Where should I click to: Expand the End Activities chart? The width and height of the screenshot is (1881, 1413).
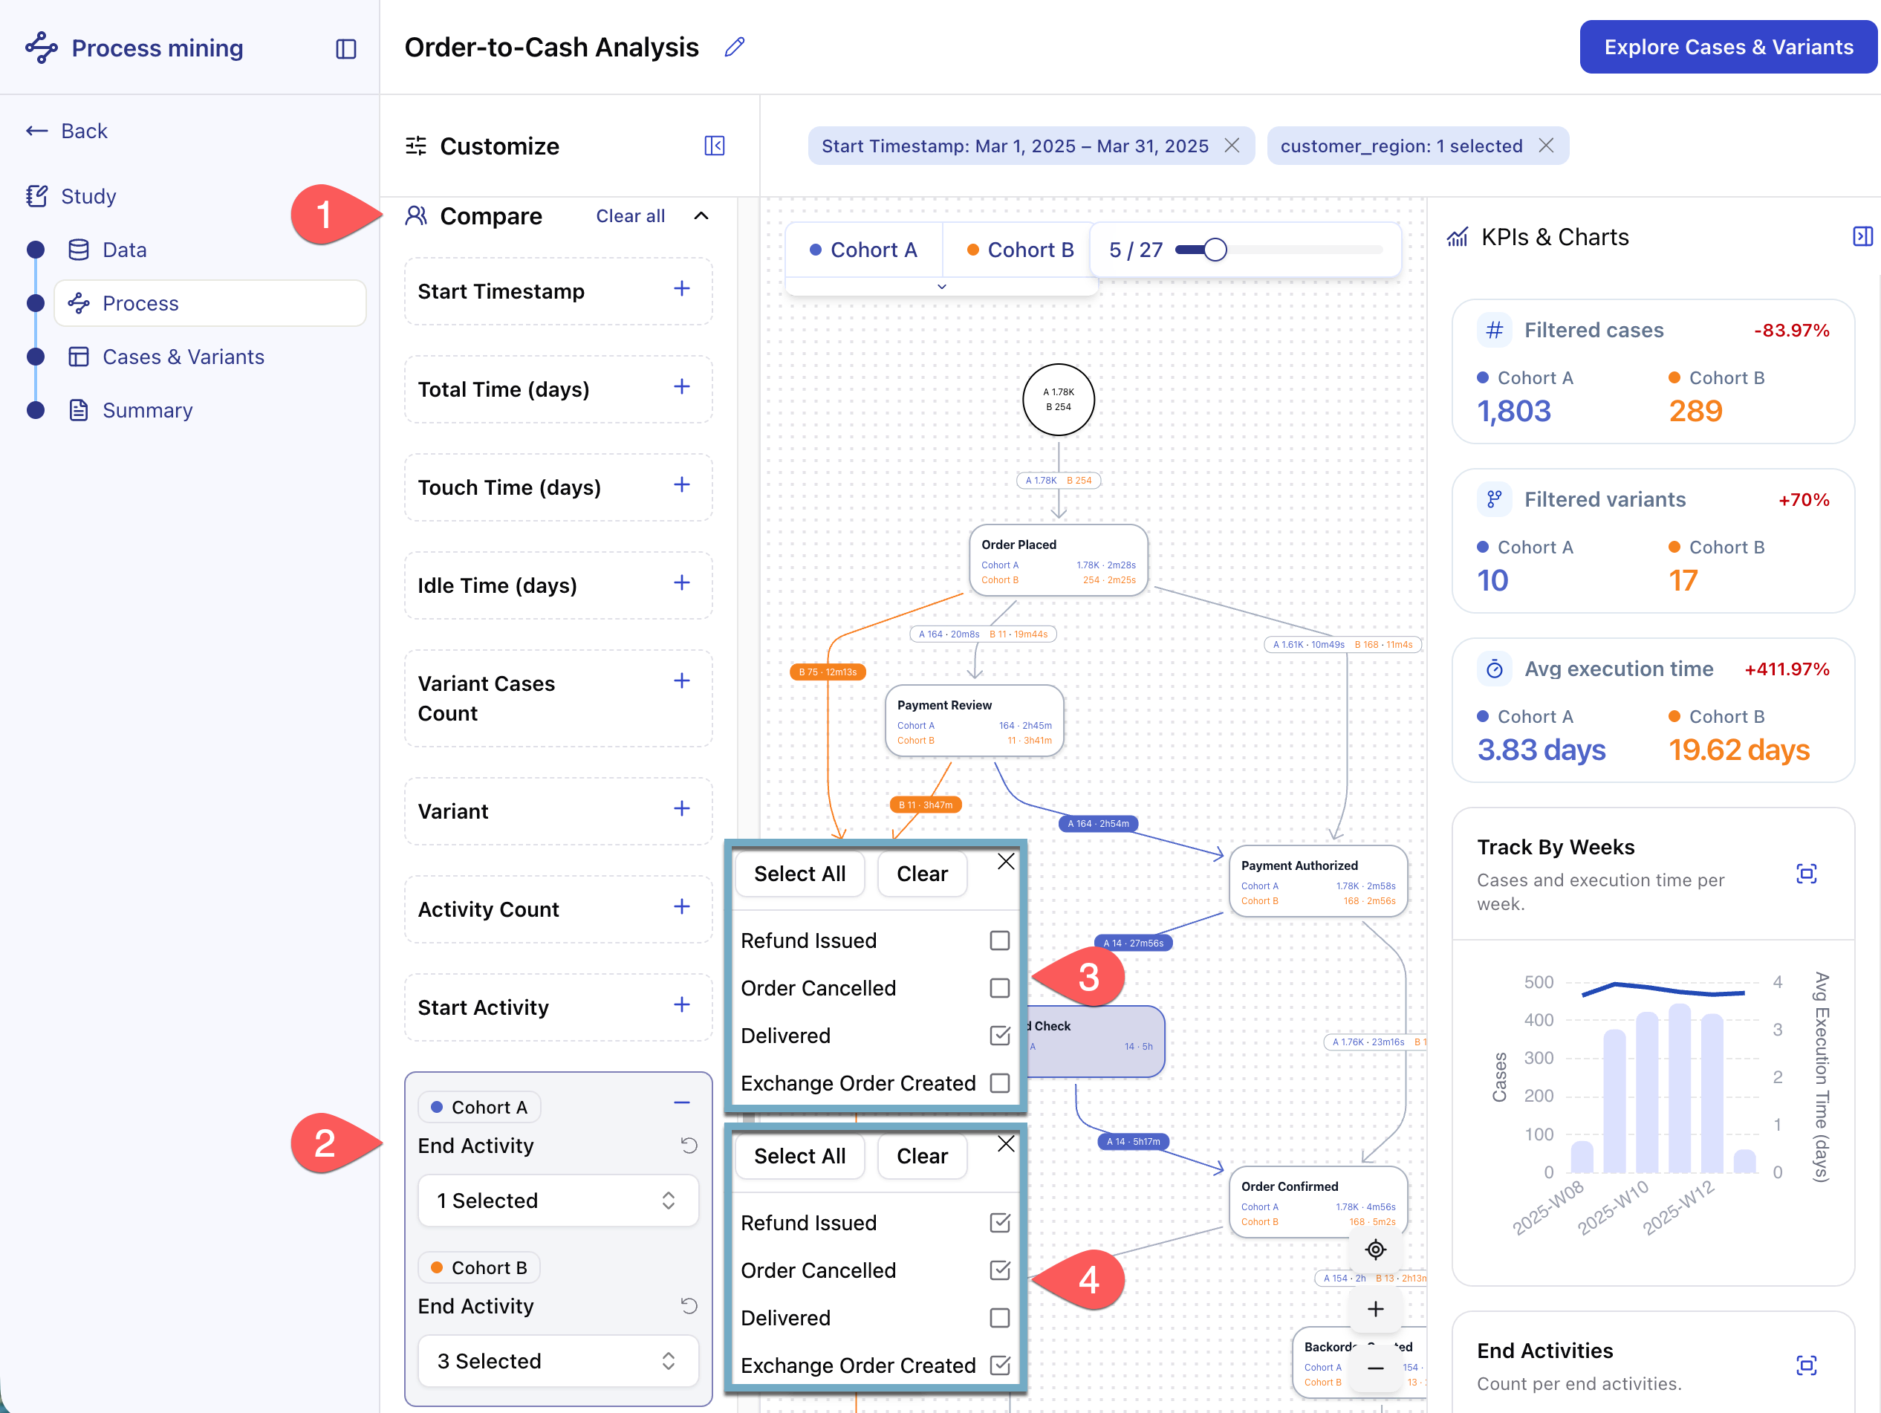[1805, 1365]
